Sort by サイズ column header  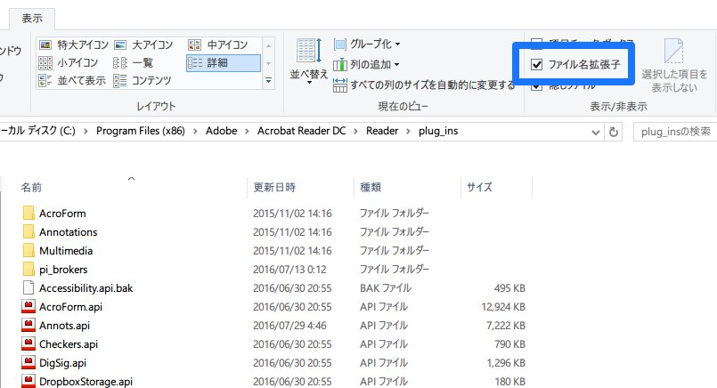click(x=479, y=188)
